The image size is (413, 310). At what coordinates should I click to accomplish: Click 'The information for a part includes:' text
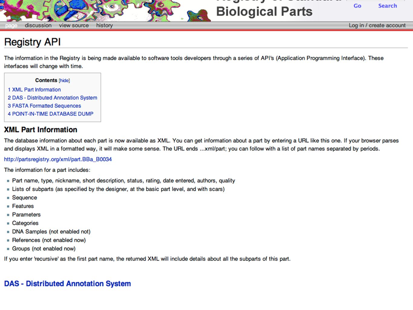pos(47,170)
